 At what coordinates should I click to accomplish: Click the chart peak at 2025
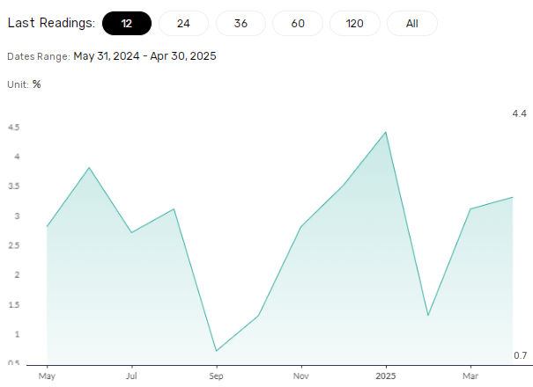coord(386,133)
